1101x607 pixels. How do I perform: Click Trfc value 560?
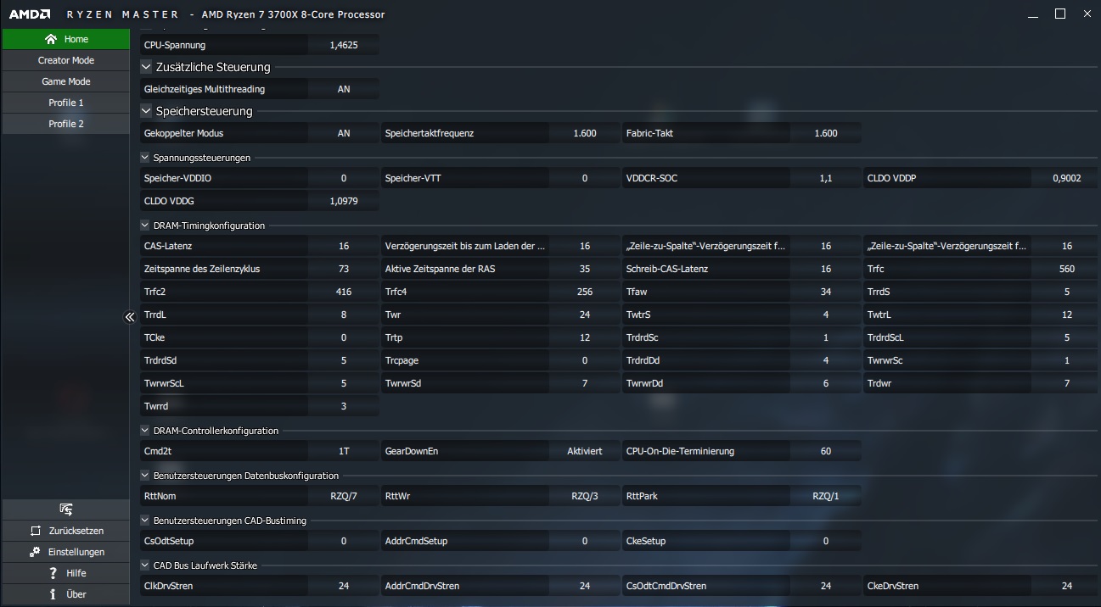point(1067,269)
